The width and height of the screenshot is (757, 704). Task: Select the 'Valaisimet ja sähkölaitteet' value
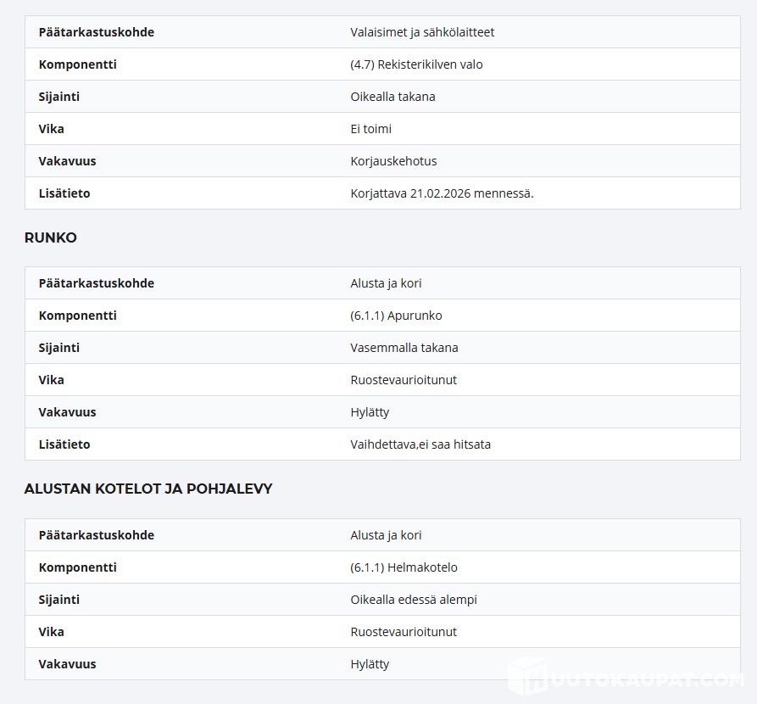pyautogui.click(x=422, y=32)
